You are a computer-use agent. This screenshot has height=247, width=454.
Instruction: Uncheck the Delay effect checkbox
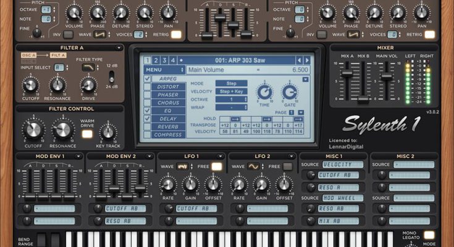coord(148,119)
